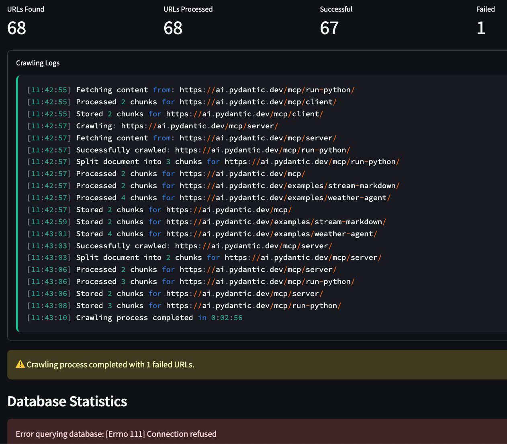Click the warning icon in crawling alert
This screenshot has width=507, height=444.
[20, 364]
